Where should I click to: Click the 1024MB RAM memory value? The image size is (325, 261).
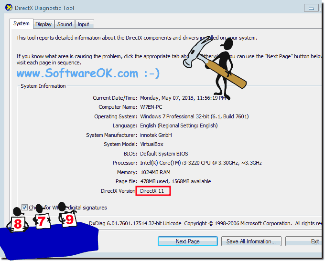point(155,172)
